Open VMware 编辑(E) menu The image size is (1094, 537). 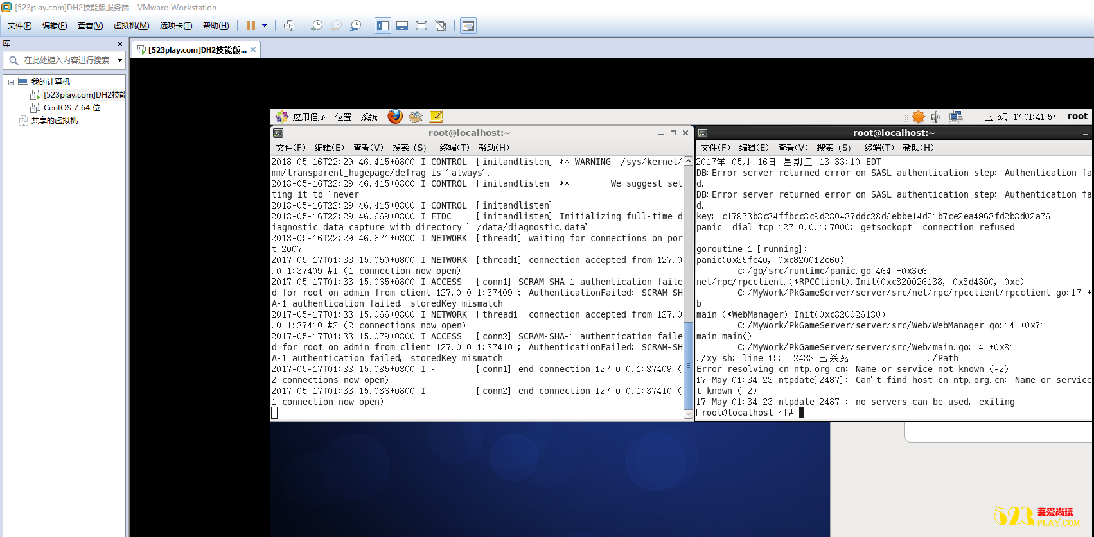[x=55, y=26]
